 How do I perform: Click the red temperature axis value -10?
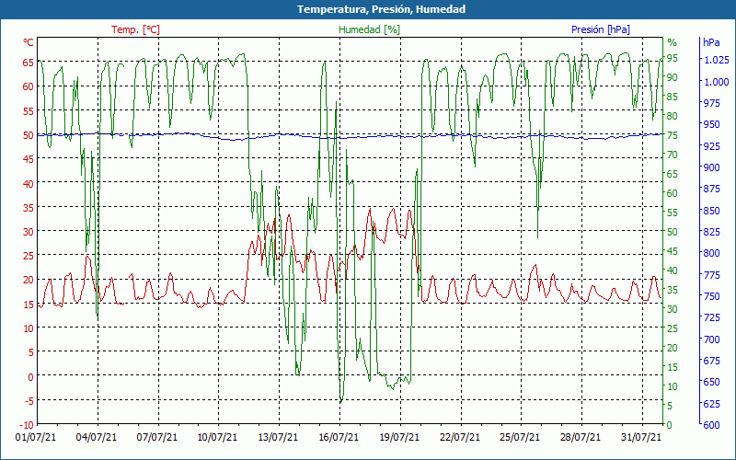pyautogui.click(x=27, y=425)
